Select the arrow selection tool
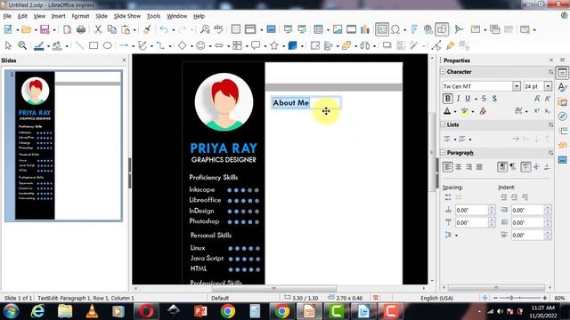This screenshot has height=320, width=570. [8, 45]
